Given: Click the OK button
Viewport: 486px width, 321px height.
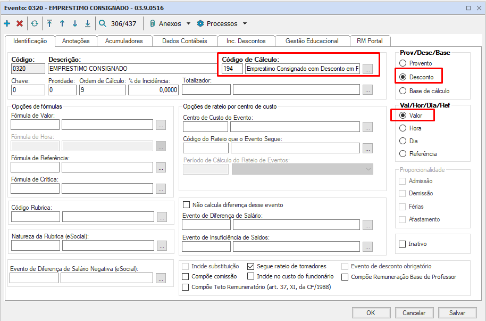Looking at the screenshot, I should click(x=371, y=312).
